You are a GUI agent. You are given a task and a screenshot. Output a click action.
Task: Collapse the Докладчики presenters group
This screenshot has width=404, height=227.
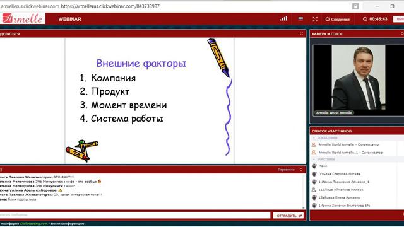tap(314, 138)
